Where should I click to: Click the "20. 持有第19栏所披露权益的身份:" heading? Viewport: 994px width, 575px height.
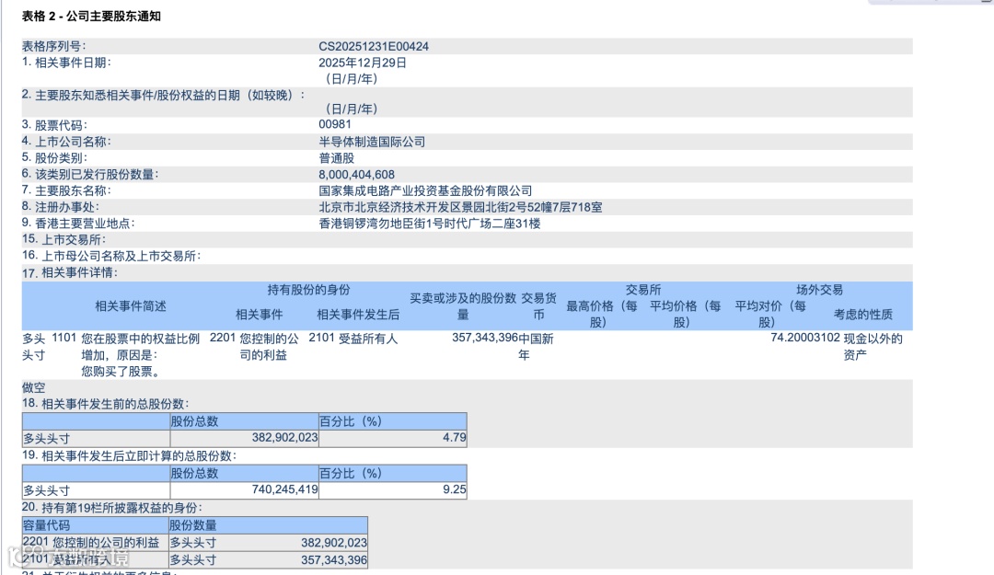click(111, 508)
